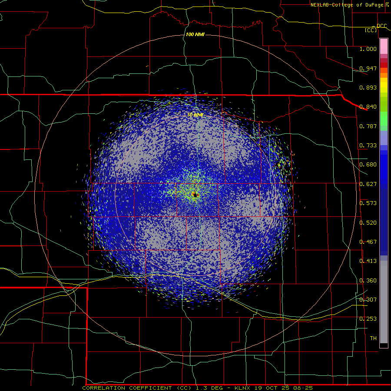The height and width of the screenshot is (391, 391).
Task: Pick the pink segment atop the color bar
Action: (384, 46)
